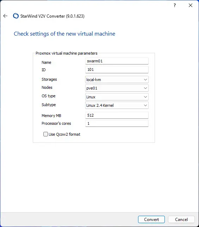Screen dimensions: 199x227
Task: Click the 'Proxmox virtual machine parameters' group title
Action: pos(67,53)
